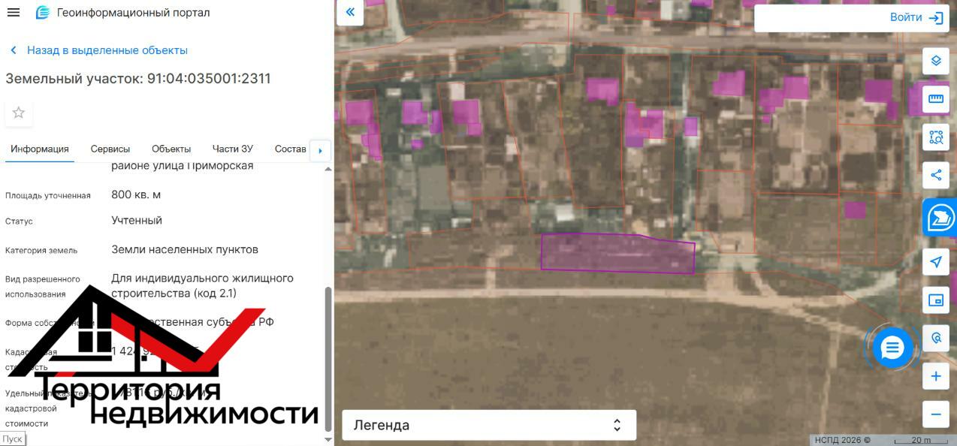Select the ruler measurement tool
The height and width of the screenshot is (446, 957).
[935, 99]
